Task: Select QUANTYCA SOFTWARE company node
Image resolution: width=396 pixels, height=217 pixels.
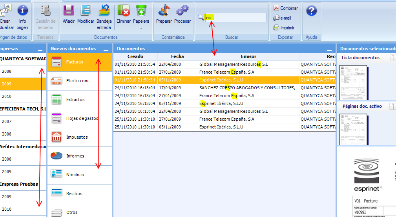Action: [x=23, y=59]
